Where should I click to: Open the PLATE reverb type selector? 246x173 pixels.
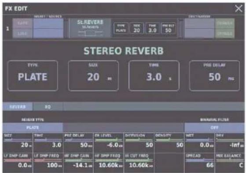pyautogui.click(x=33, y=128)
